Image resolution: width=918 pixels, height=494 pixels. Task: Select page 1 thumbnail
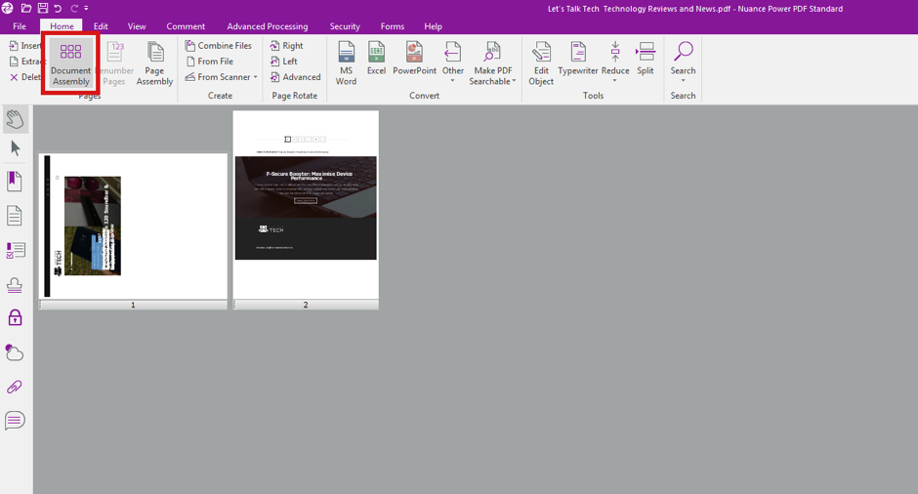coord(133,231)
